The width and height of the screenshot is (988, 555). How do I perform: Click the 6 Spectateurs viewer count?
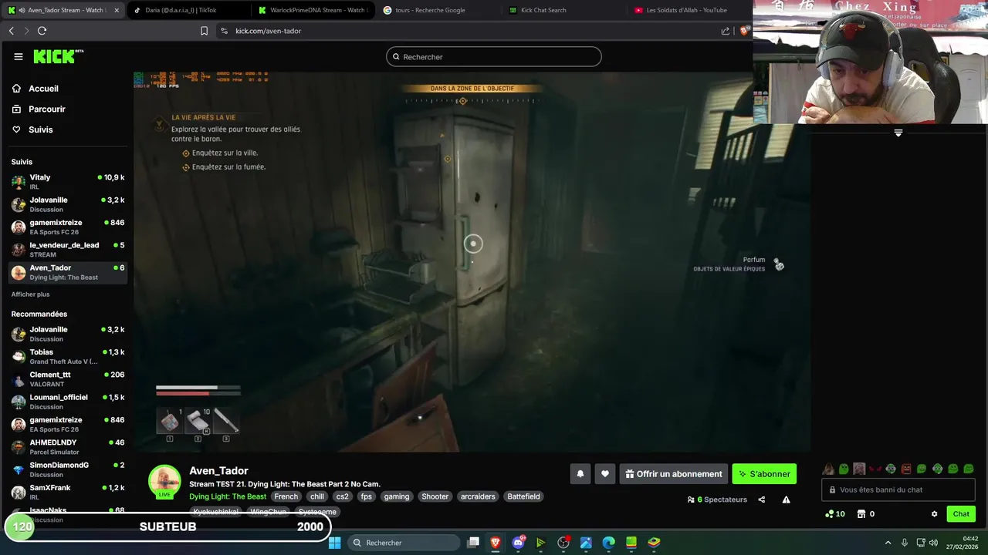(717, 499)
